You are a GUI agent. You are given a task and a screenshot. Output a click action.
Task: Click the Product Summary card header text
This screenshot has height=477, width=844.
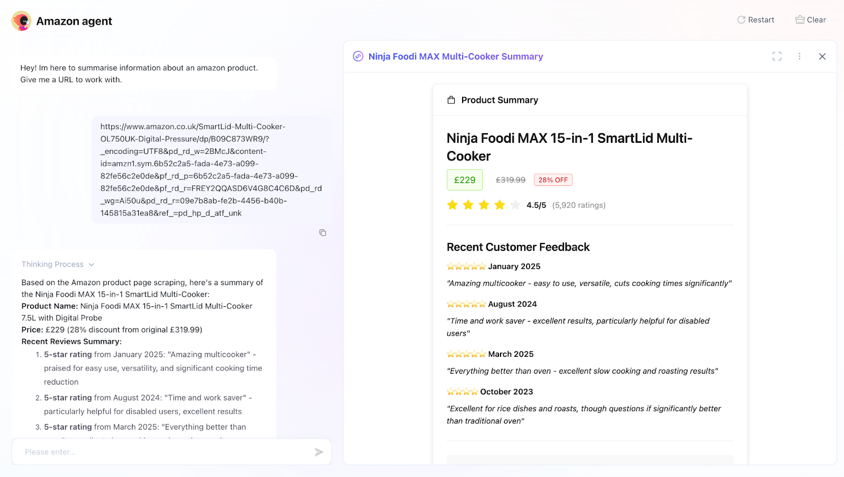500,100
